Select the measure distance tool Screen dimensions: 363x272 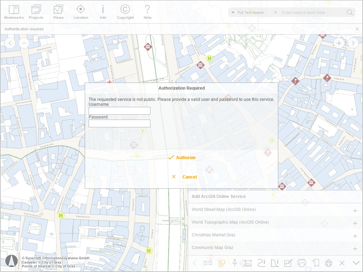[x=248, y=263]
